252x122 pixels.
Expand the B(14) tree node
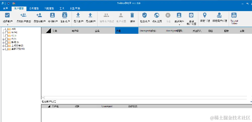tap(3, 33)
